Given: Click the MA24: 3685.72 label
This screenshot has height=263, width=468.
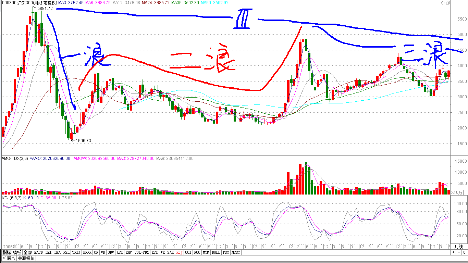Looking at the screenshot, I should pos(156,3).
